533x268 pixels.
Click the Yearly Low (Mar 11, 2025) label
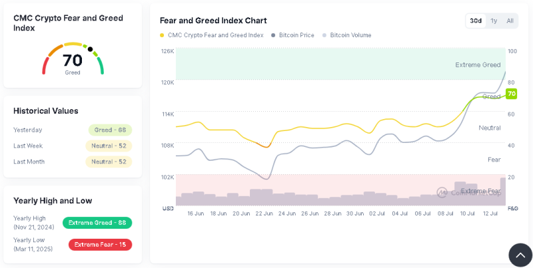[x=33, y=245]
